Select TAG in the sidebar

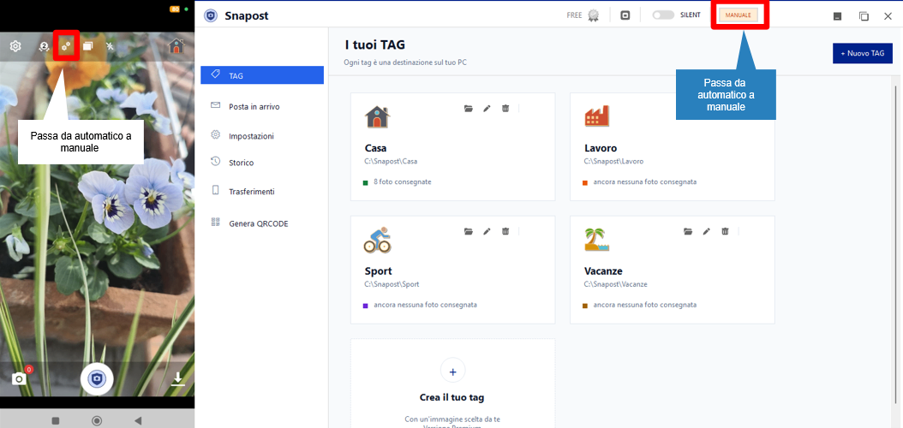point(262,74)
